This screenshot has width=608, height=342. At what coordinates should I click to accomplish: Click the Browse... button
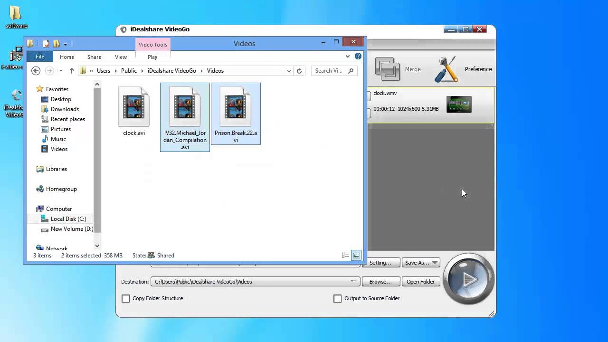pyautogui.click(x=380, y=282)
